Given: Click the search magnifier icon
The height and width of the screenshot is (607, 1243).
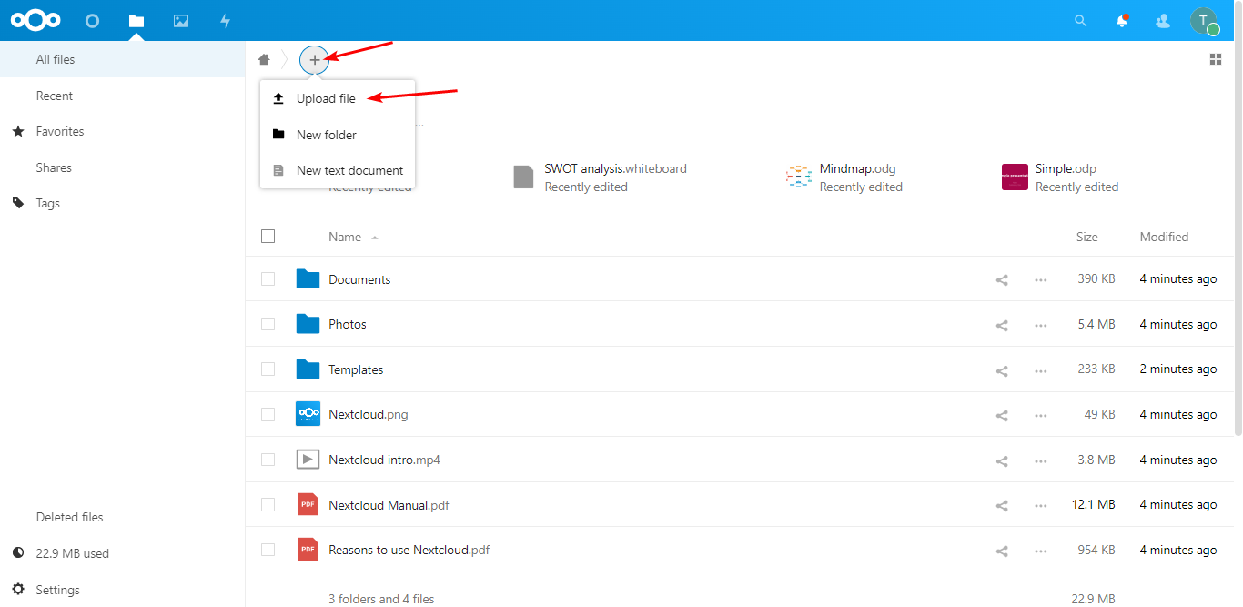Looking at the screenshot, I should pos(1081,20).
